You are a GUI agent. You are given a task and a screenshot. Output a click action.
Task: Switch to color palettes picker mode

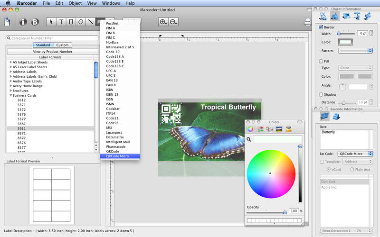click(269, 129)
